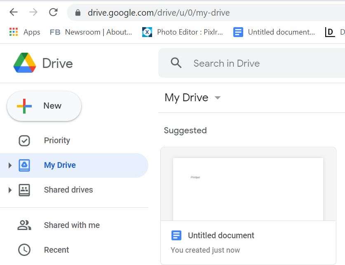This screenshot has height=265, width=345.
Task: Open the Photo Editor : Pixlr bookmark
Action: point(190,32)
